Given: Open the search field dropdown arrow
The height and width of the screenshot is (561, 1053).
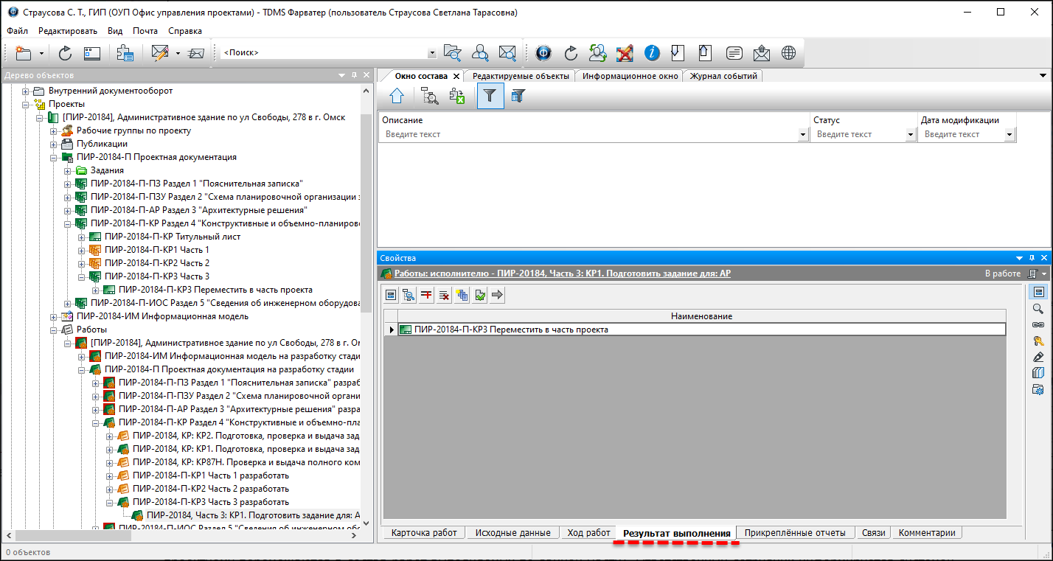Looking at the screenshot, I should (432, 53).
